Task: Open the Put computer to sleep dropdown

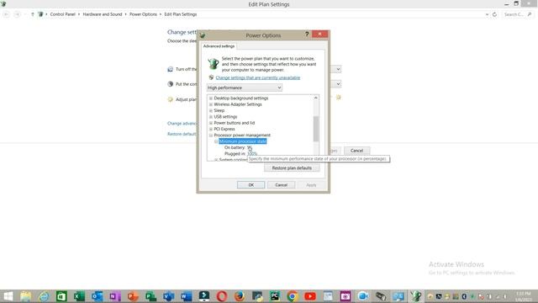Action: [338, 84]
